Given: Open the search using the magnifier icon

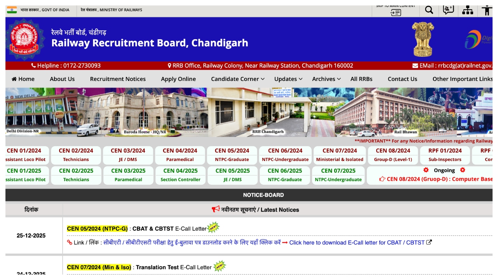Looking at the screenshot, I should coord(428,10).
